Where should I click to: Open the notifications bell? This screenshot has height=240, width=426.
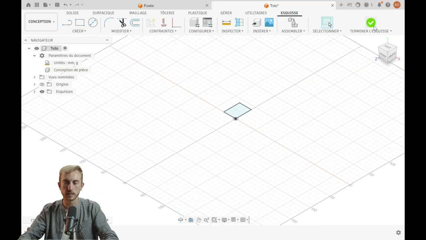tap(379, 5)
